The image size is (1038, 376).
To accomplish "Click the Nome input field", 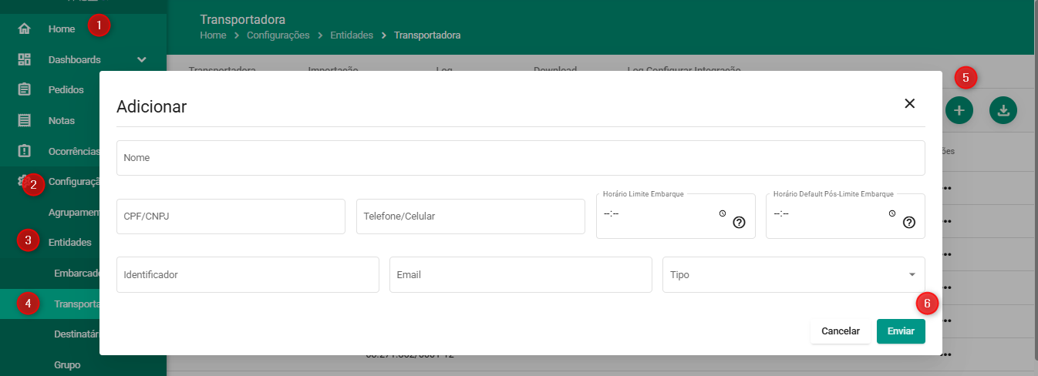I will point(520,158).
